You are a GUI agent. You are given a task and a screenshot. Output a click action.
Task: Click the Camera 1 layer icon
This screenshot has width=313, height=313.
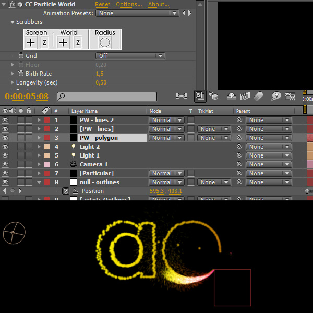[74, 164]
